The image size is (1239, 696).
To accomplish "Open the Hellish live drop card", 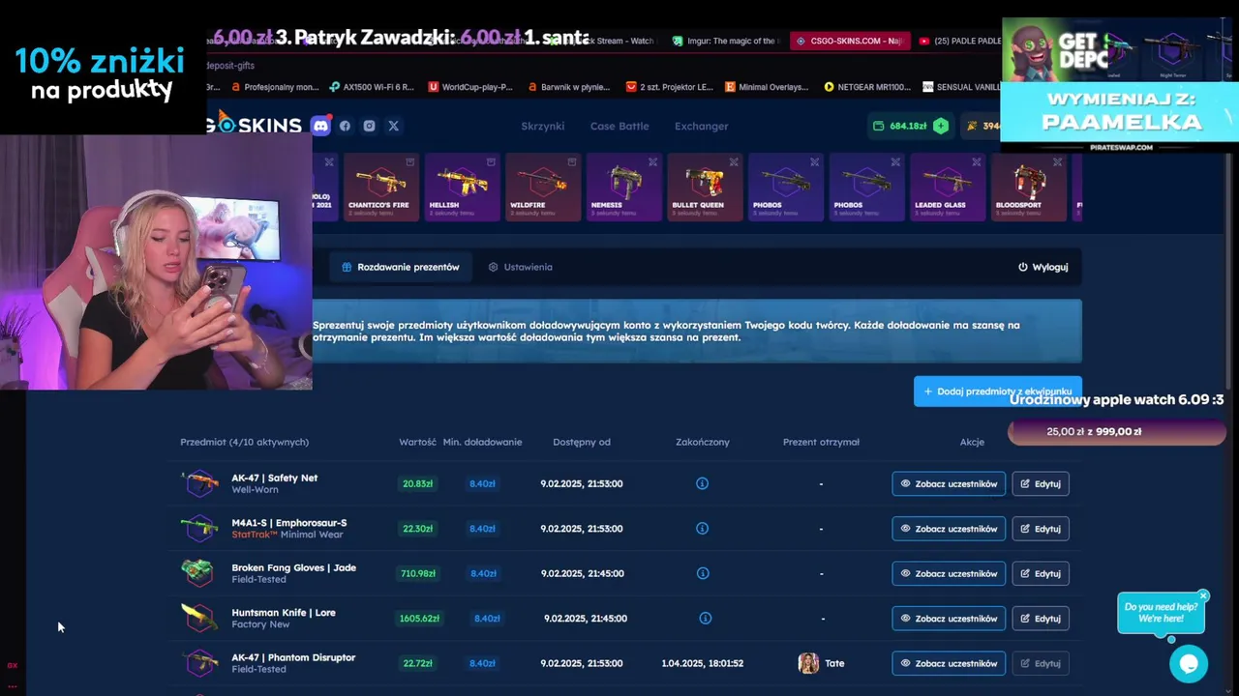I will coord(462,188).
